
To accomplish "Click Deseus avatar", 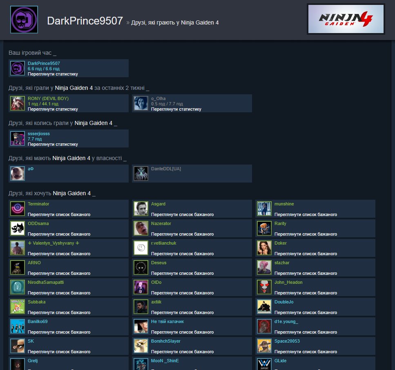I will [x=141, y=267].
